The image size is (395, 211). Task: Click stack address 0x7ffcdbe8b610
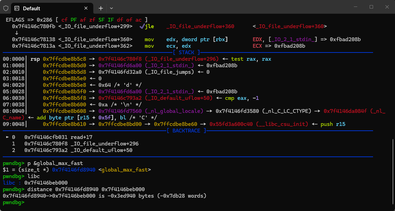tap(64, 124)
